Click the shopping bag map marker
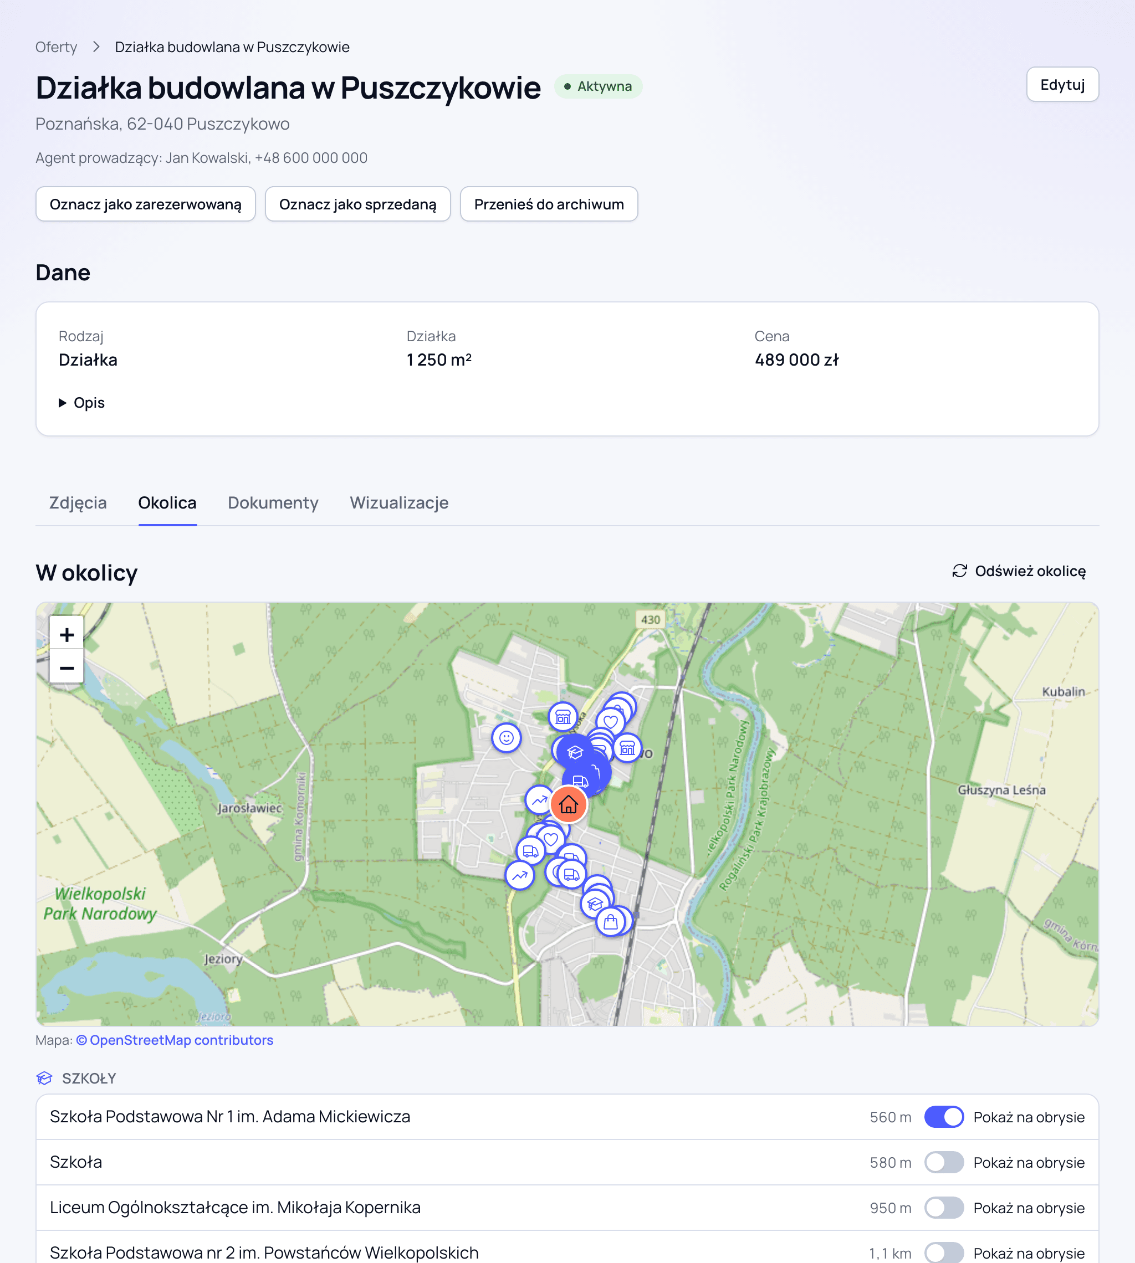1135x1263 pixels. click(x=611, y=922)
